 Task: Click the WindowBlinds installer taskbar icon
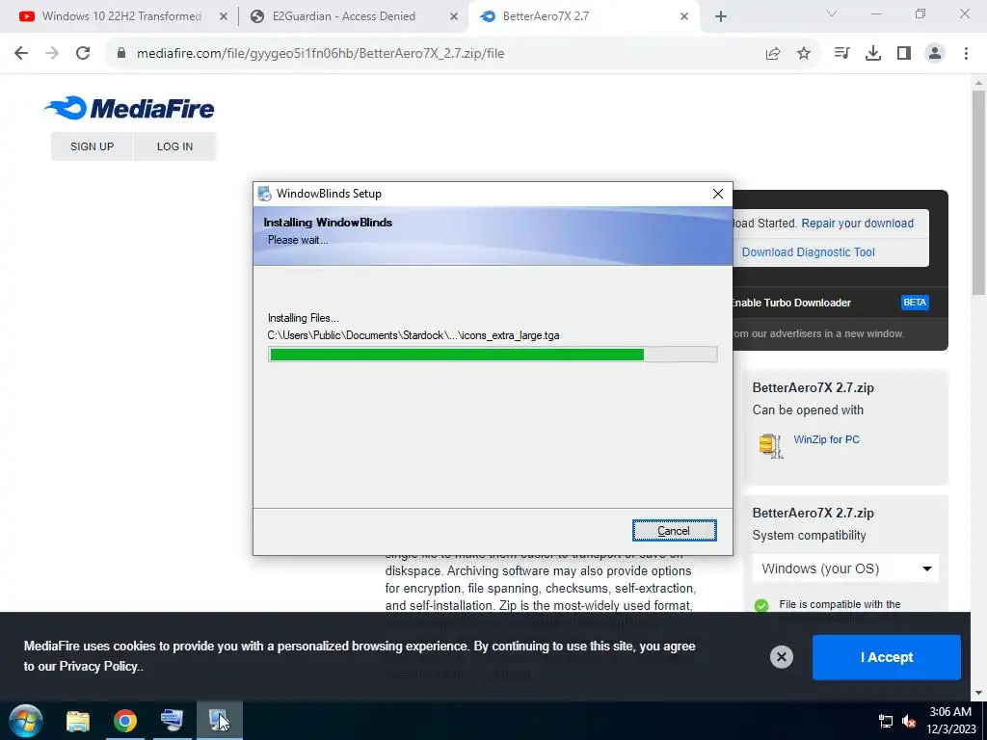pos(219,721)
